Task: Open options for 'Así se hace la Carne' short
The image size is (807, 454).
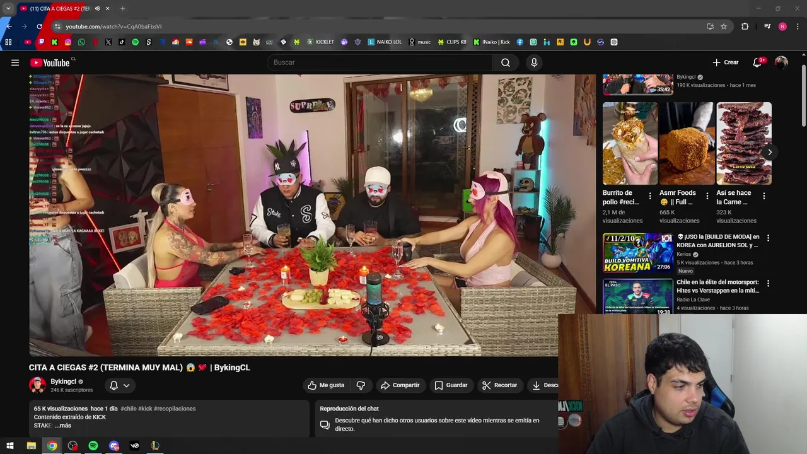Action: (x=764, y=196)
